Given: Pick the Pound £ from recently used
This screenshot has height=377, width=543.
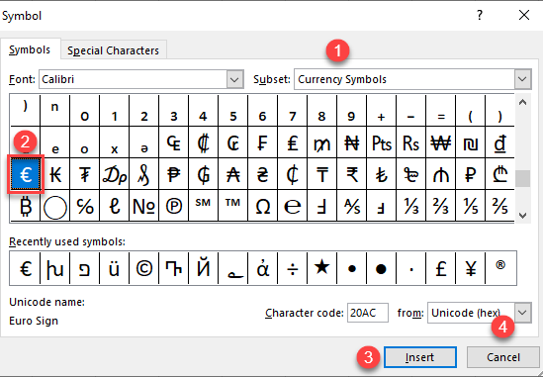Looking at the screenshot, I should pos(440,268).
